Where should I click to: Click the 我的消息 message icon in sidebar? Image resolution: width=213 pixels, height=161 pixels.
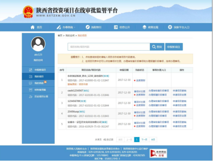[30, 83]
